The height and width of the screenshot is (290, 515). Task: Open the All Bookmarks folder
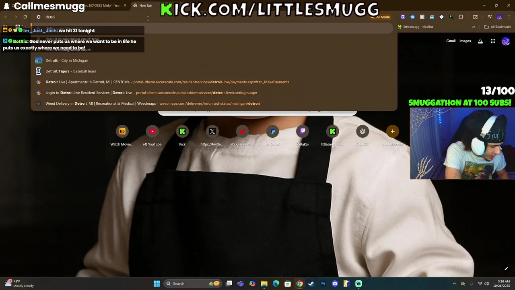click(498, 27)
